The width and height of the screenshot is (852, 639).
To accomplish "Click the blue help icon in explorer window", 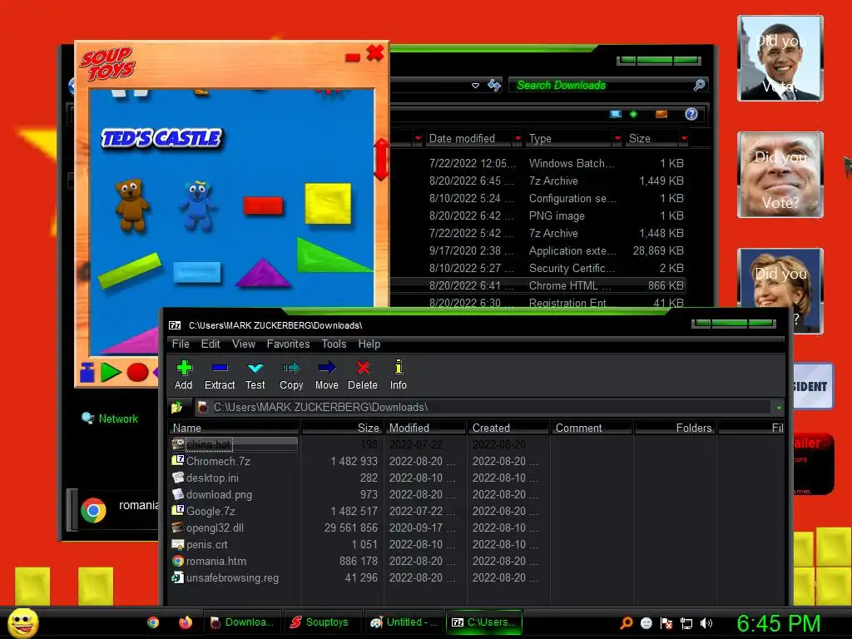I will (691, 114).
